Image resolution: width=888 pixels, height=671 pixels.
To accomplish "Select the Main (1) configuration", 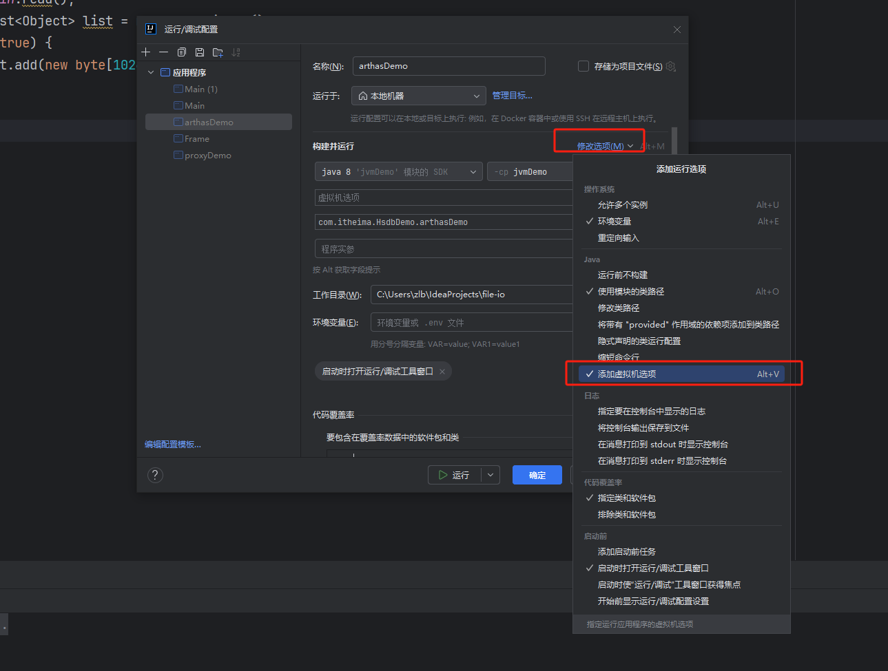I will click(x=218, y=89).
